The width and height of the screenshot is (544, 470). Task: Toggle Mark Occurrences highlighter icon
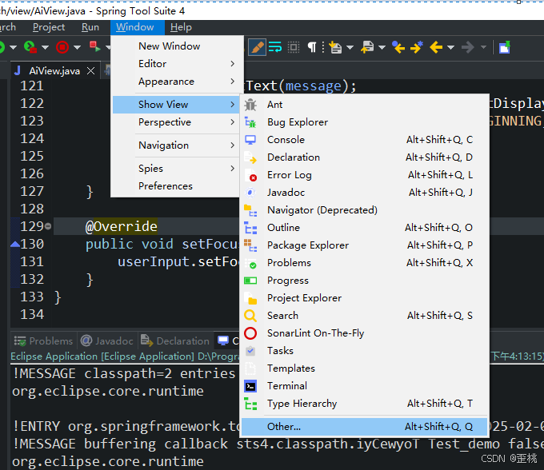(257, 47)
